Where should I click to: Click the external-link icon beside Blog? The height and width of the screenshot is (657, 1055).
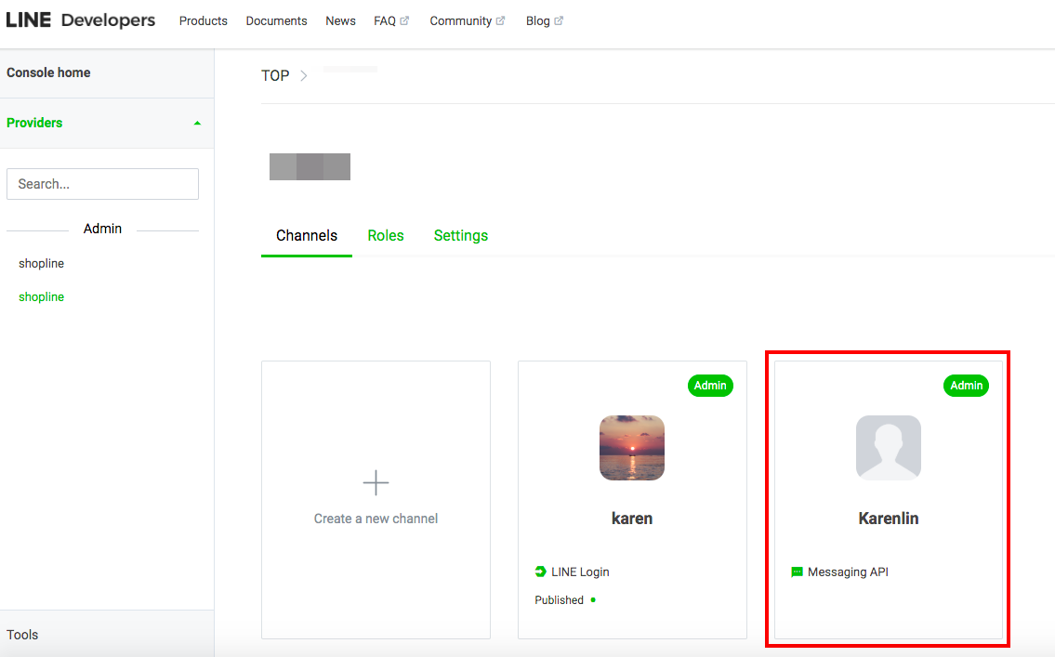pyautogui.click(x=559, y=20)
